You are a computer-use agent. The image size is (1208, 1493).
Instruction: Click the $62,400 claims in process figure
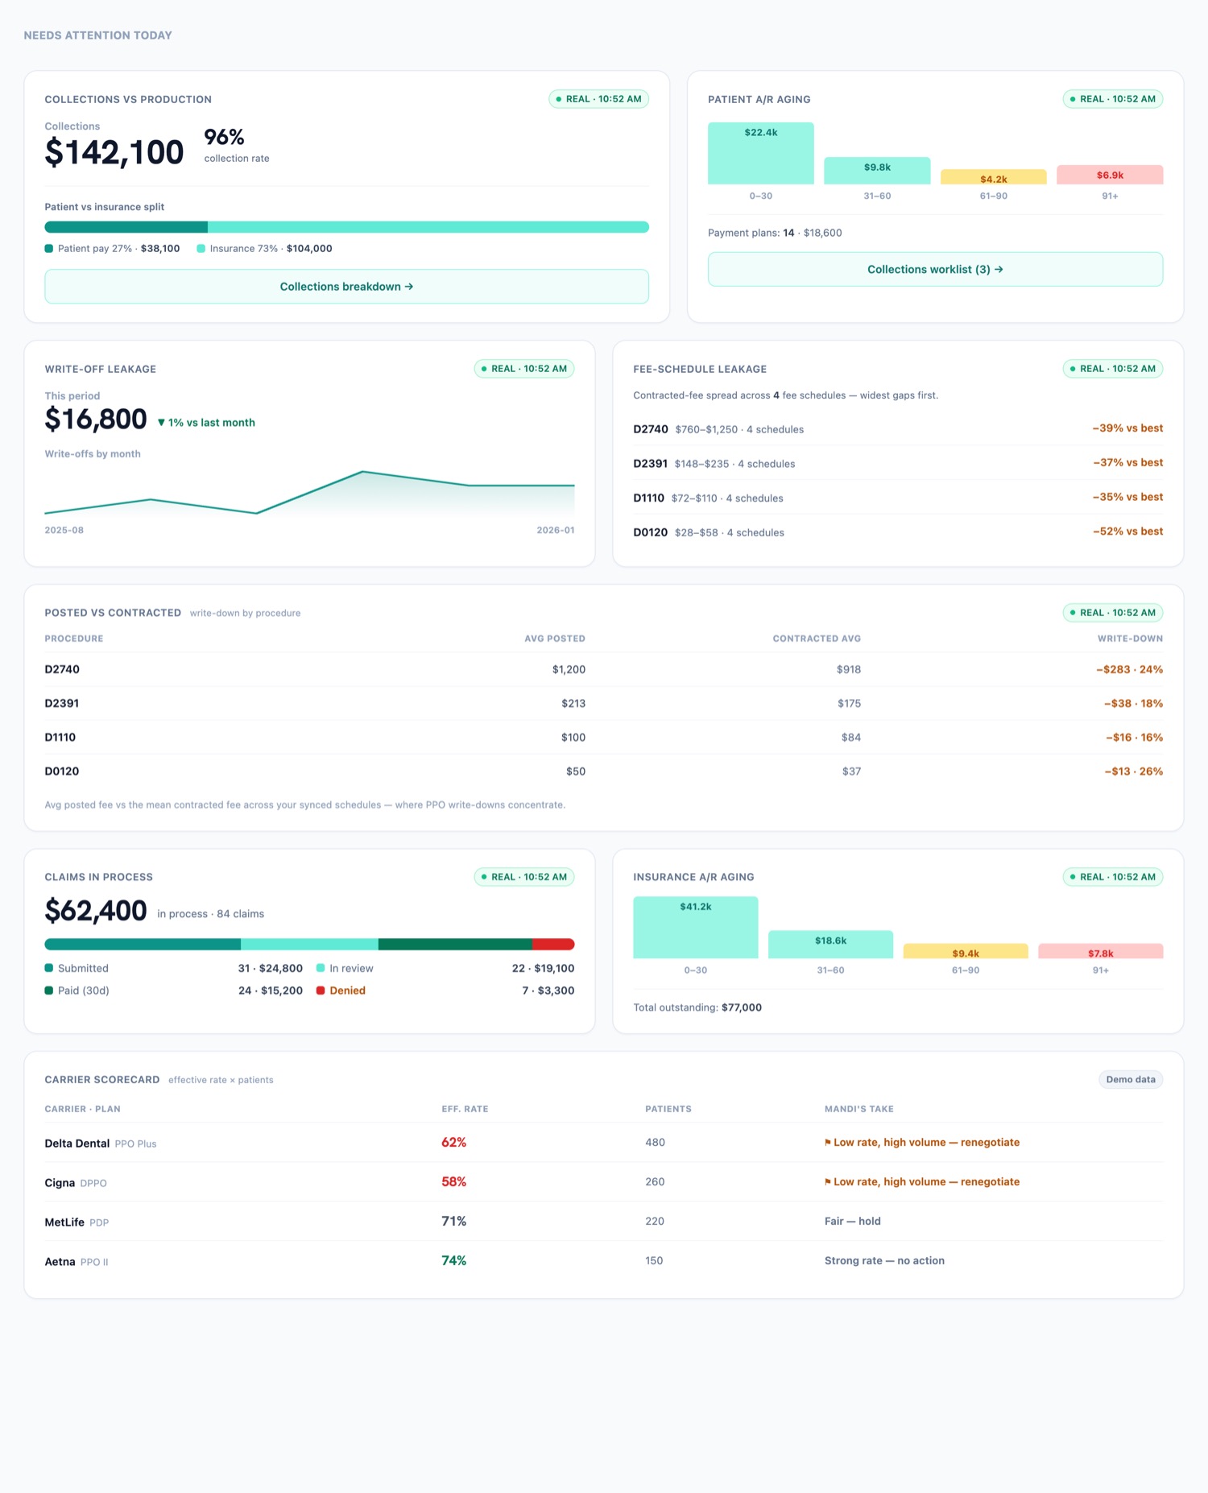coord(96,911)
